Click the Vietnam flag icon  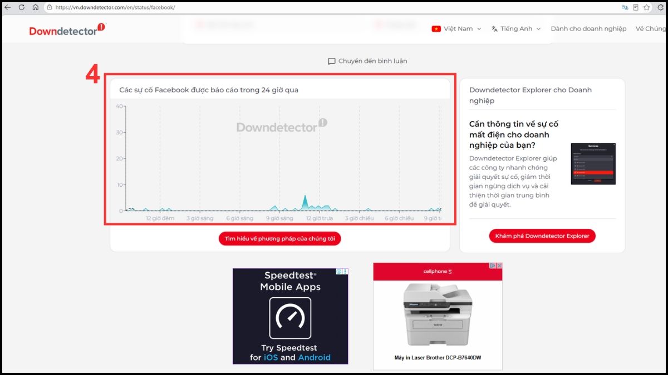click(436, 29)
